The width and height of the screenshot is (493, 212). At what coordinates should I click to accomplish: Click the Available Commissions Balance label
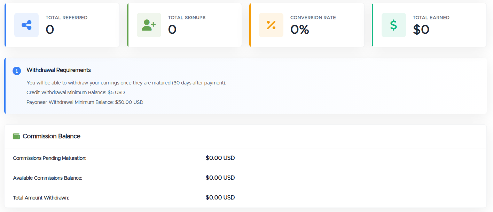pos(47,178)
